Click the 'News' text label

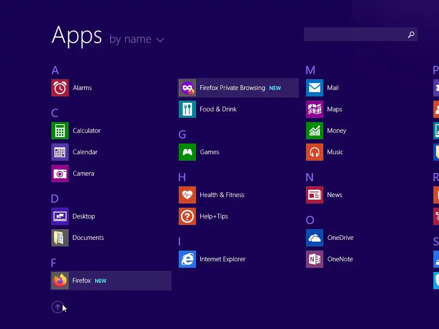click(x=334, y=195)
